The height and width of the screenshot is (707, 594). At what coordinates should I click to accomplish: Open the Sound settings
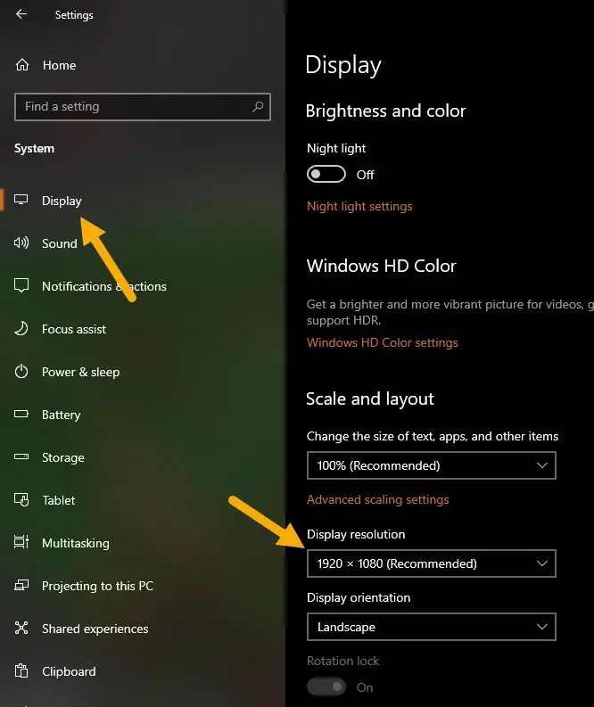[60, 243]
